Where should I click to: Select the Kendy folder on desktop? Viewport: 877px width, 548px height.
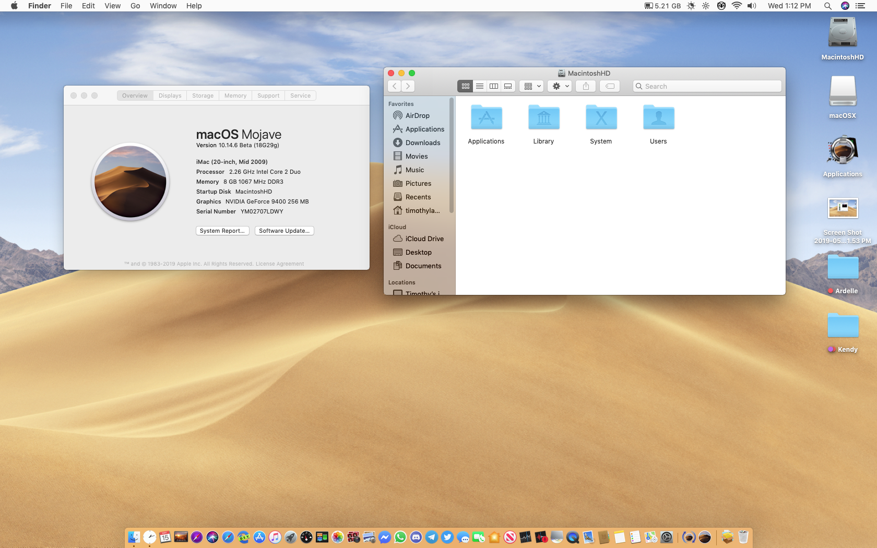(x=843, y=332)
